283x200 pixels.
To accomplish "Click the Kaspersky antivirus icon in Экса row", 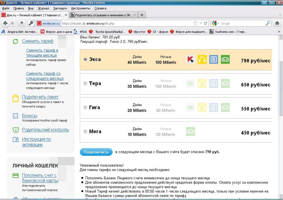I will point(190,59).
